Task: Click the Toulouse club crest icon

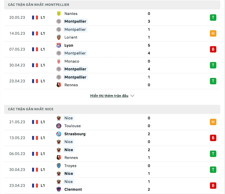Action: 59,126
